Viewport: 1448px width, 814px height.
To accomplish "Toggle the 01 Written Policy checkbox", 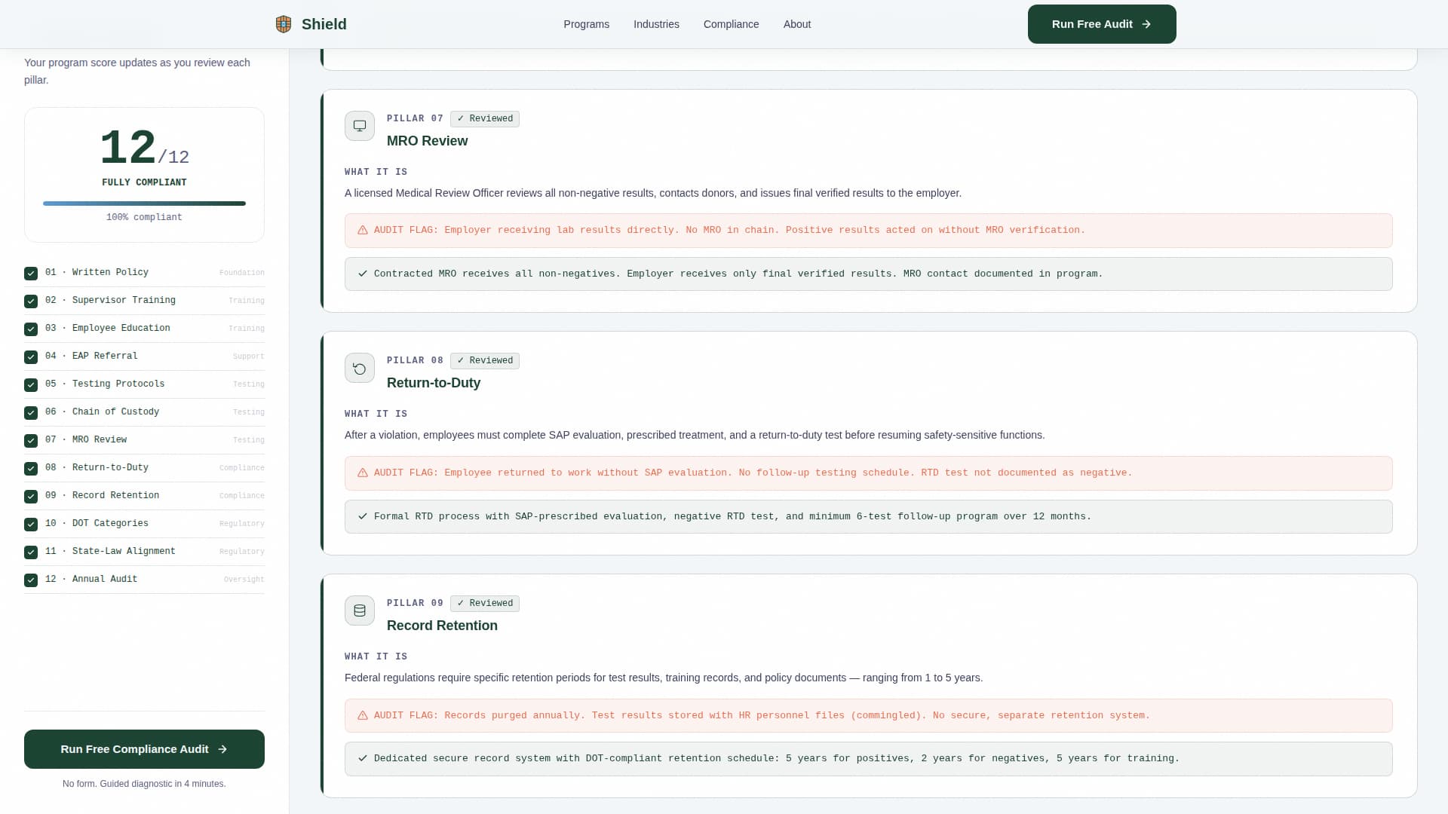I will click(31, 274).
